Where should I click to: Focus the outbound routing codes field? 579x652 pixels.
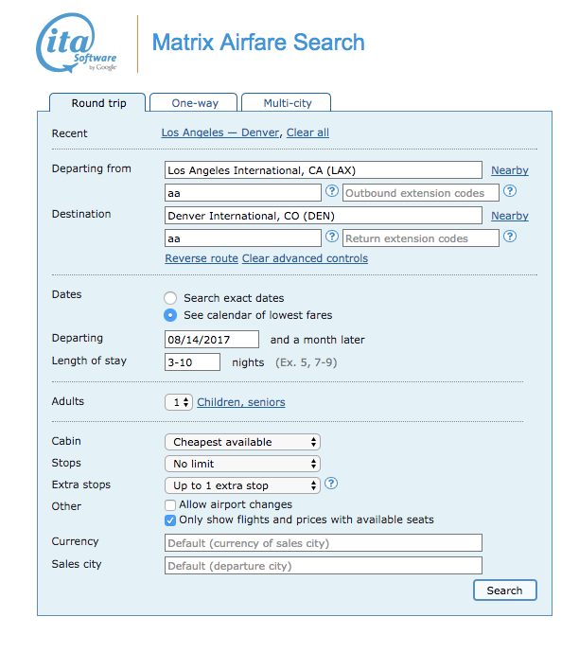(243, 192)
